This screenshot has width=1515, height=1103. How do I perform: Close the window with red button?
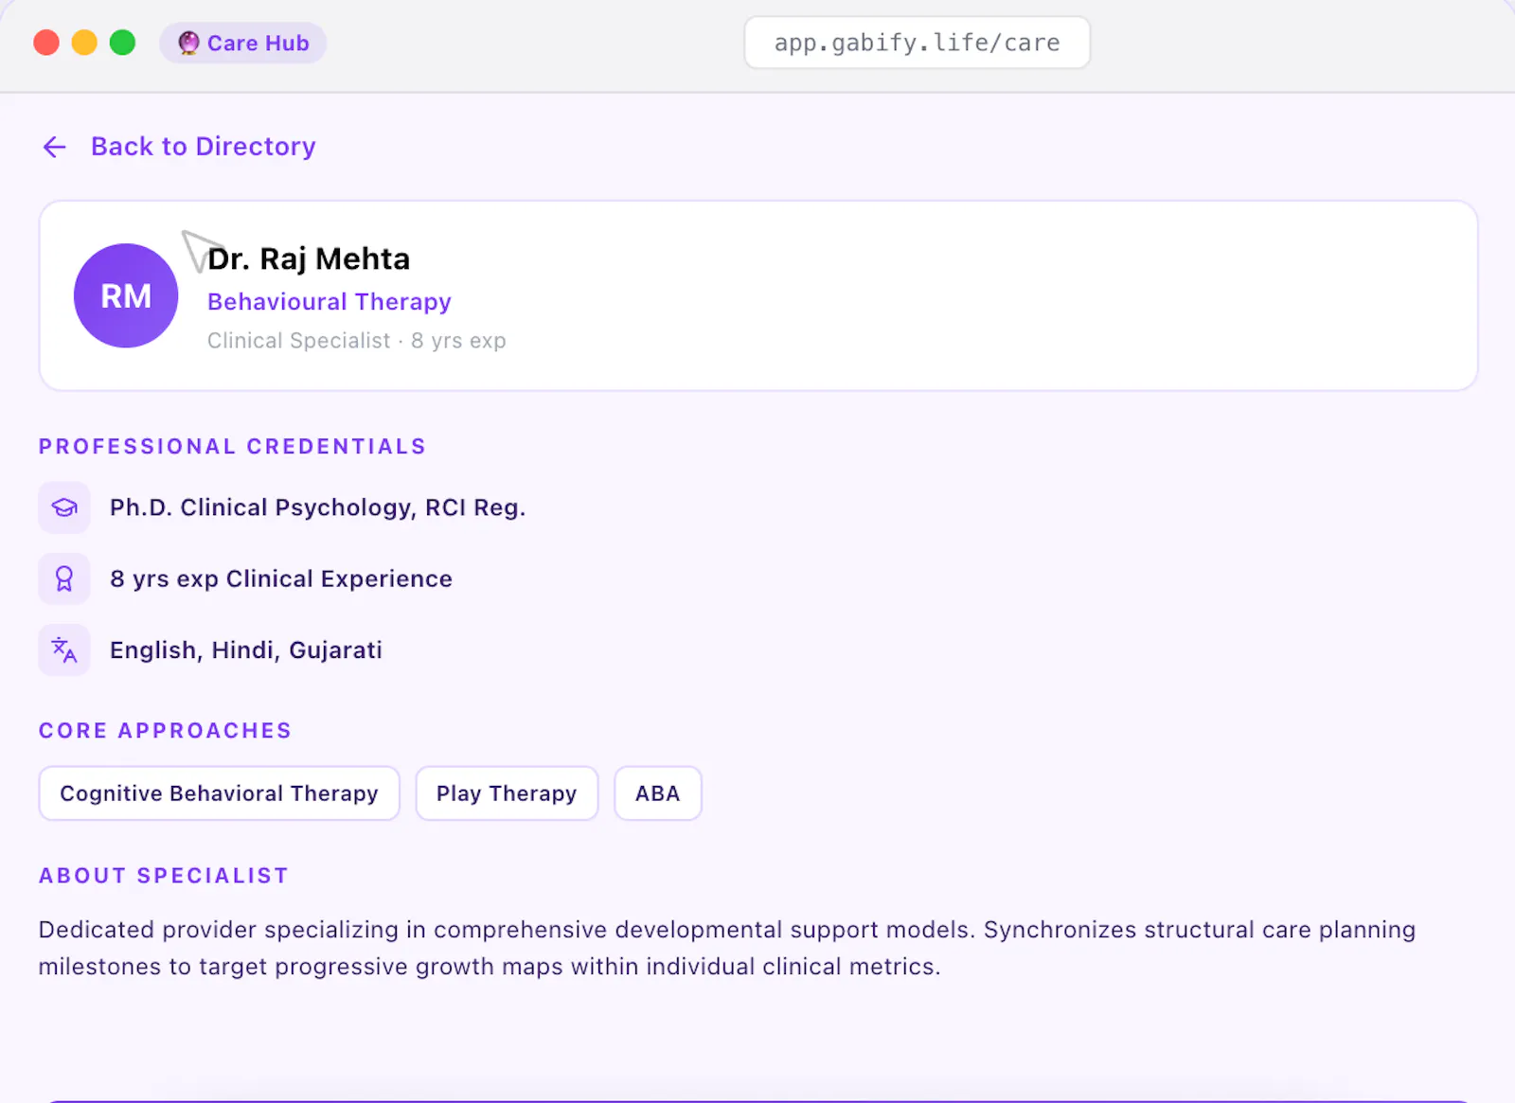point(46,43)
